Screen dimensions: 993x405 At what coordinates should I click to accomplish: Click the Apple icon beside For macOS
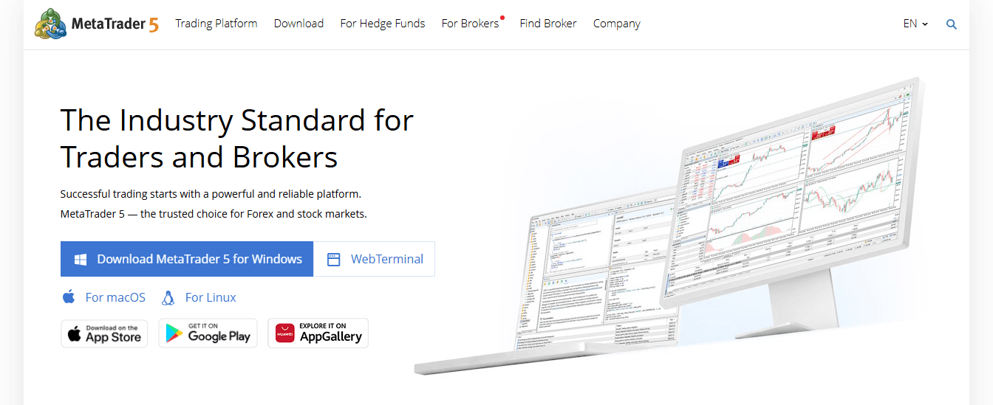click(x=69, y=297)
